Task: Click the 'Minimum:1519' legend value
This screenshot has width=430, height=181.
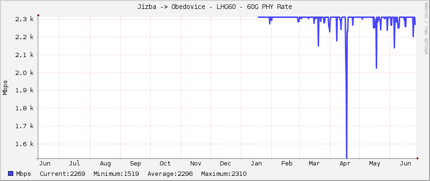Action: pyautogui.click(x=116, y=173)
